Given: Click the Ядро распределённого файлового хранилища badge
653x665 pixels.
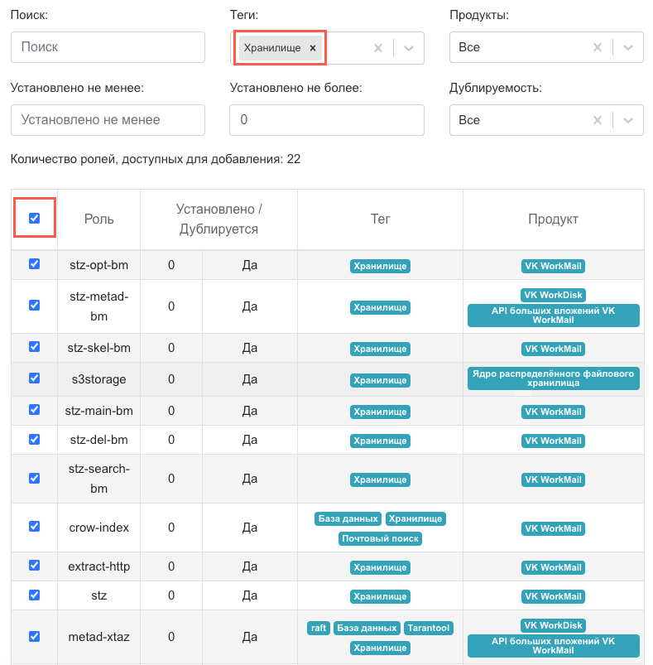Looking at the screenshot, I should pyautogui.click(x=553, y=378).
